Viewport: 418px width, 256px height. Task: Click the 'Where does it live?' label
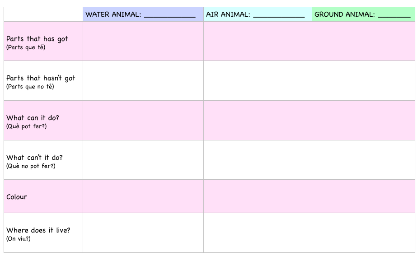(x=38, y=231)
